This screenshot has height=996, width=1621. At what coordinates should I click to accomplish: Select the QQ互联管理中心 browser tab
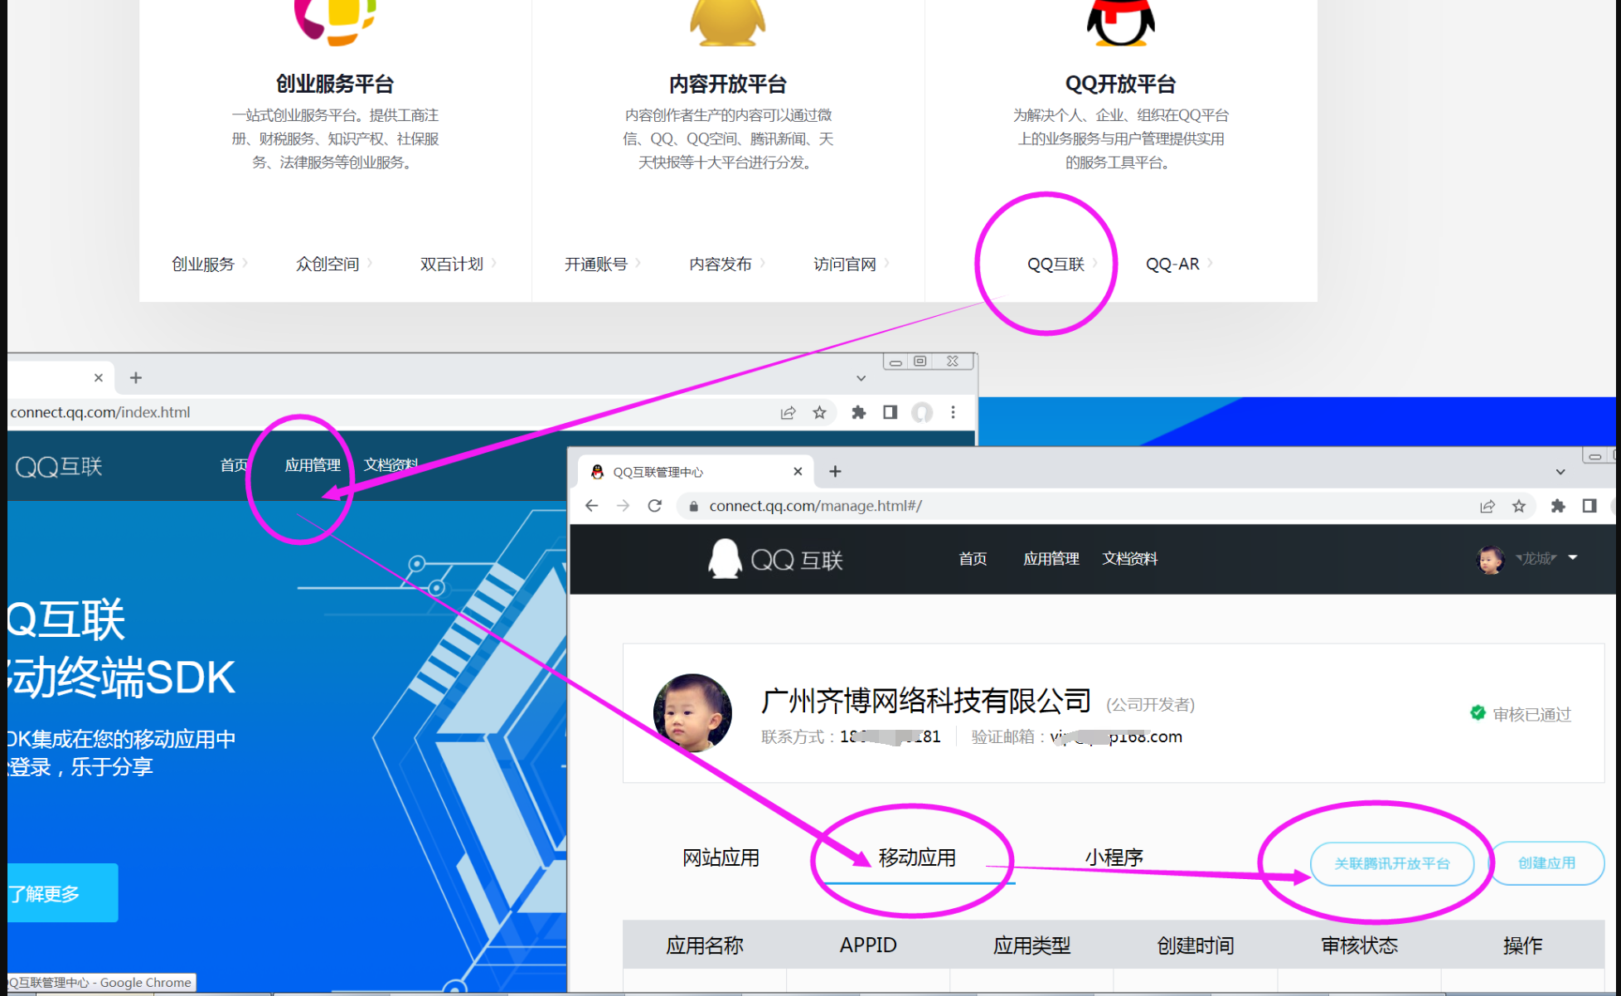tap(695, 472)
